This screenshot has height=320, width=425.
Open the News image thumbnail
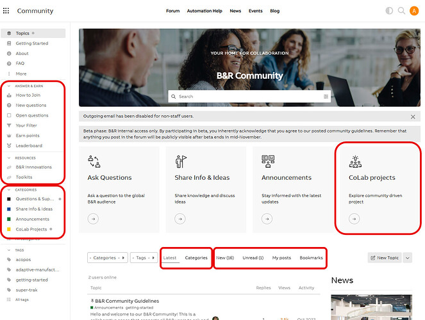(x=371, y=307)
